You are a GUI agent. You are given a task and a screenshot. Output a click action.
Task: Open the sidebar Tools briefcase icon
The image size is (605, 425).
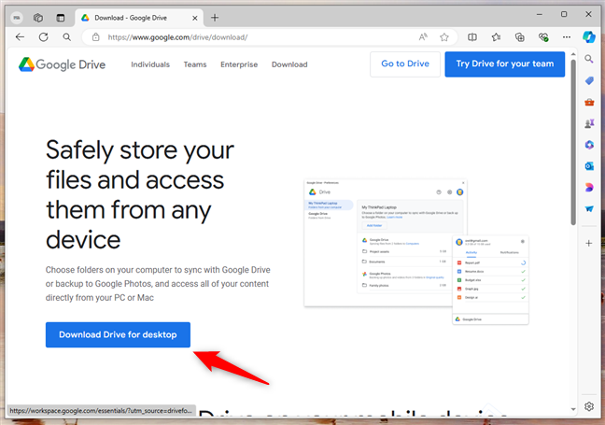[x=589, y=102]
